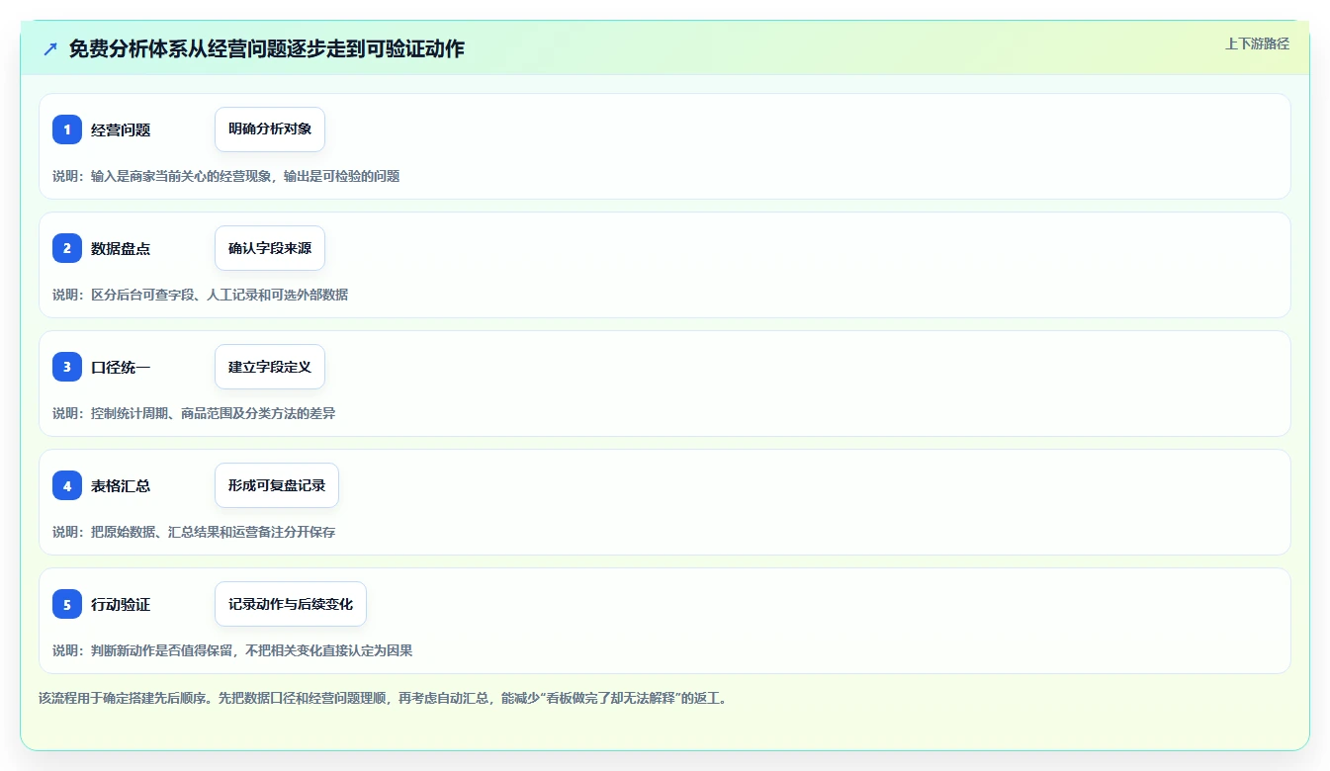Click the step 4 number badge
The width and height of the screenshot is (1330, 771).
click(x=67, y=485)
